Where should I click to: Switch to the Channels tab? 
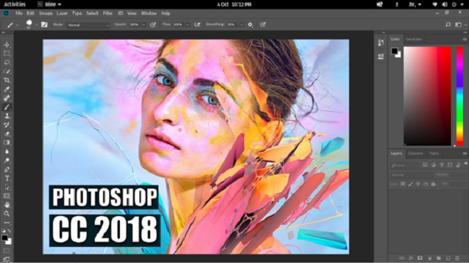point(415,153)
